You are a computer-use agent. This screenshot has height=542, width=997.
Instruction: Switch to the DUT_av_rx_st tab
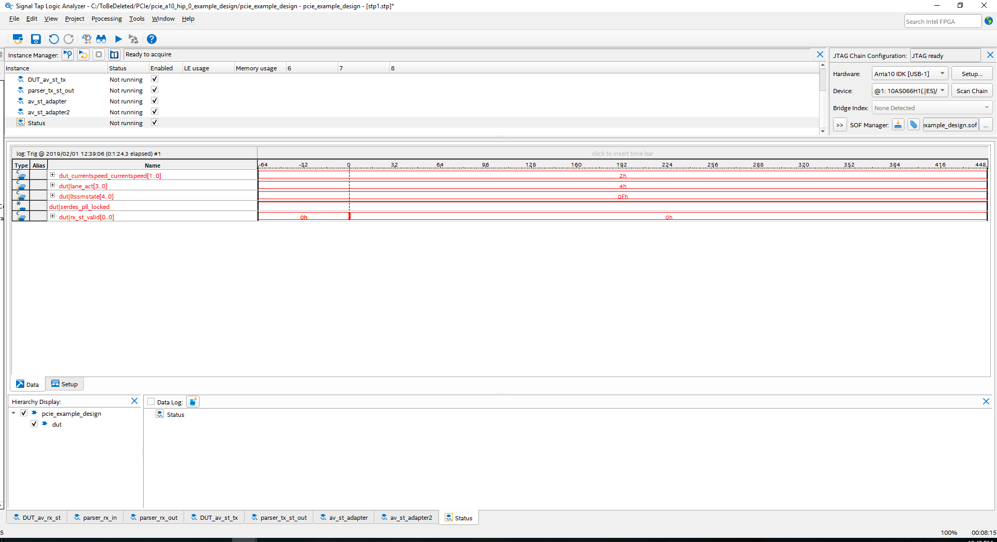(37, 518)
